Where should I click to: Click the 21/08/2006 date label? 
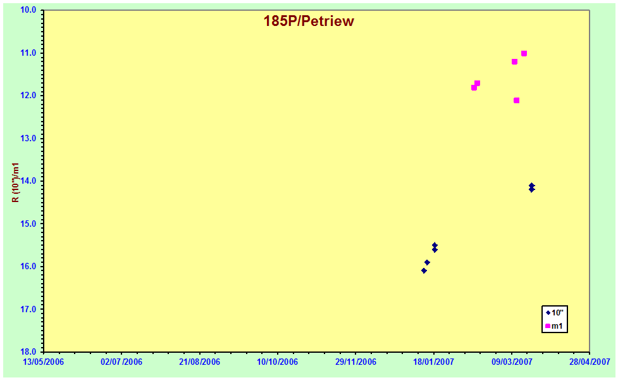coord(199,362)
